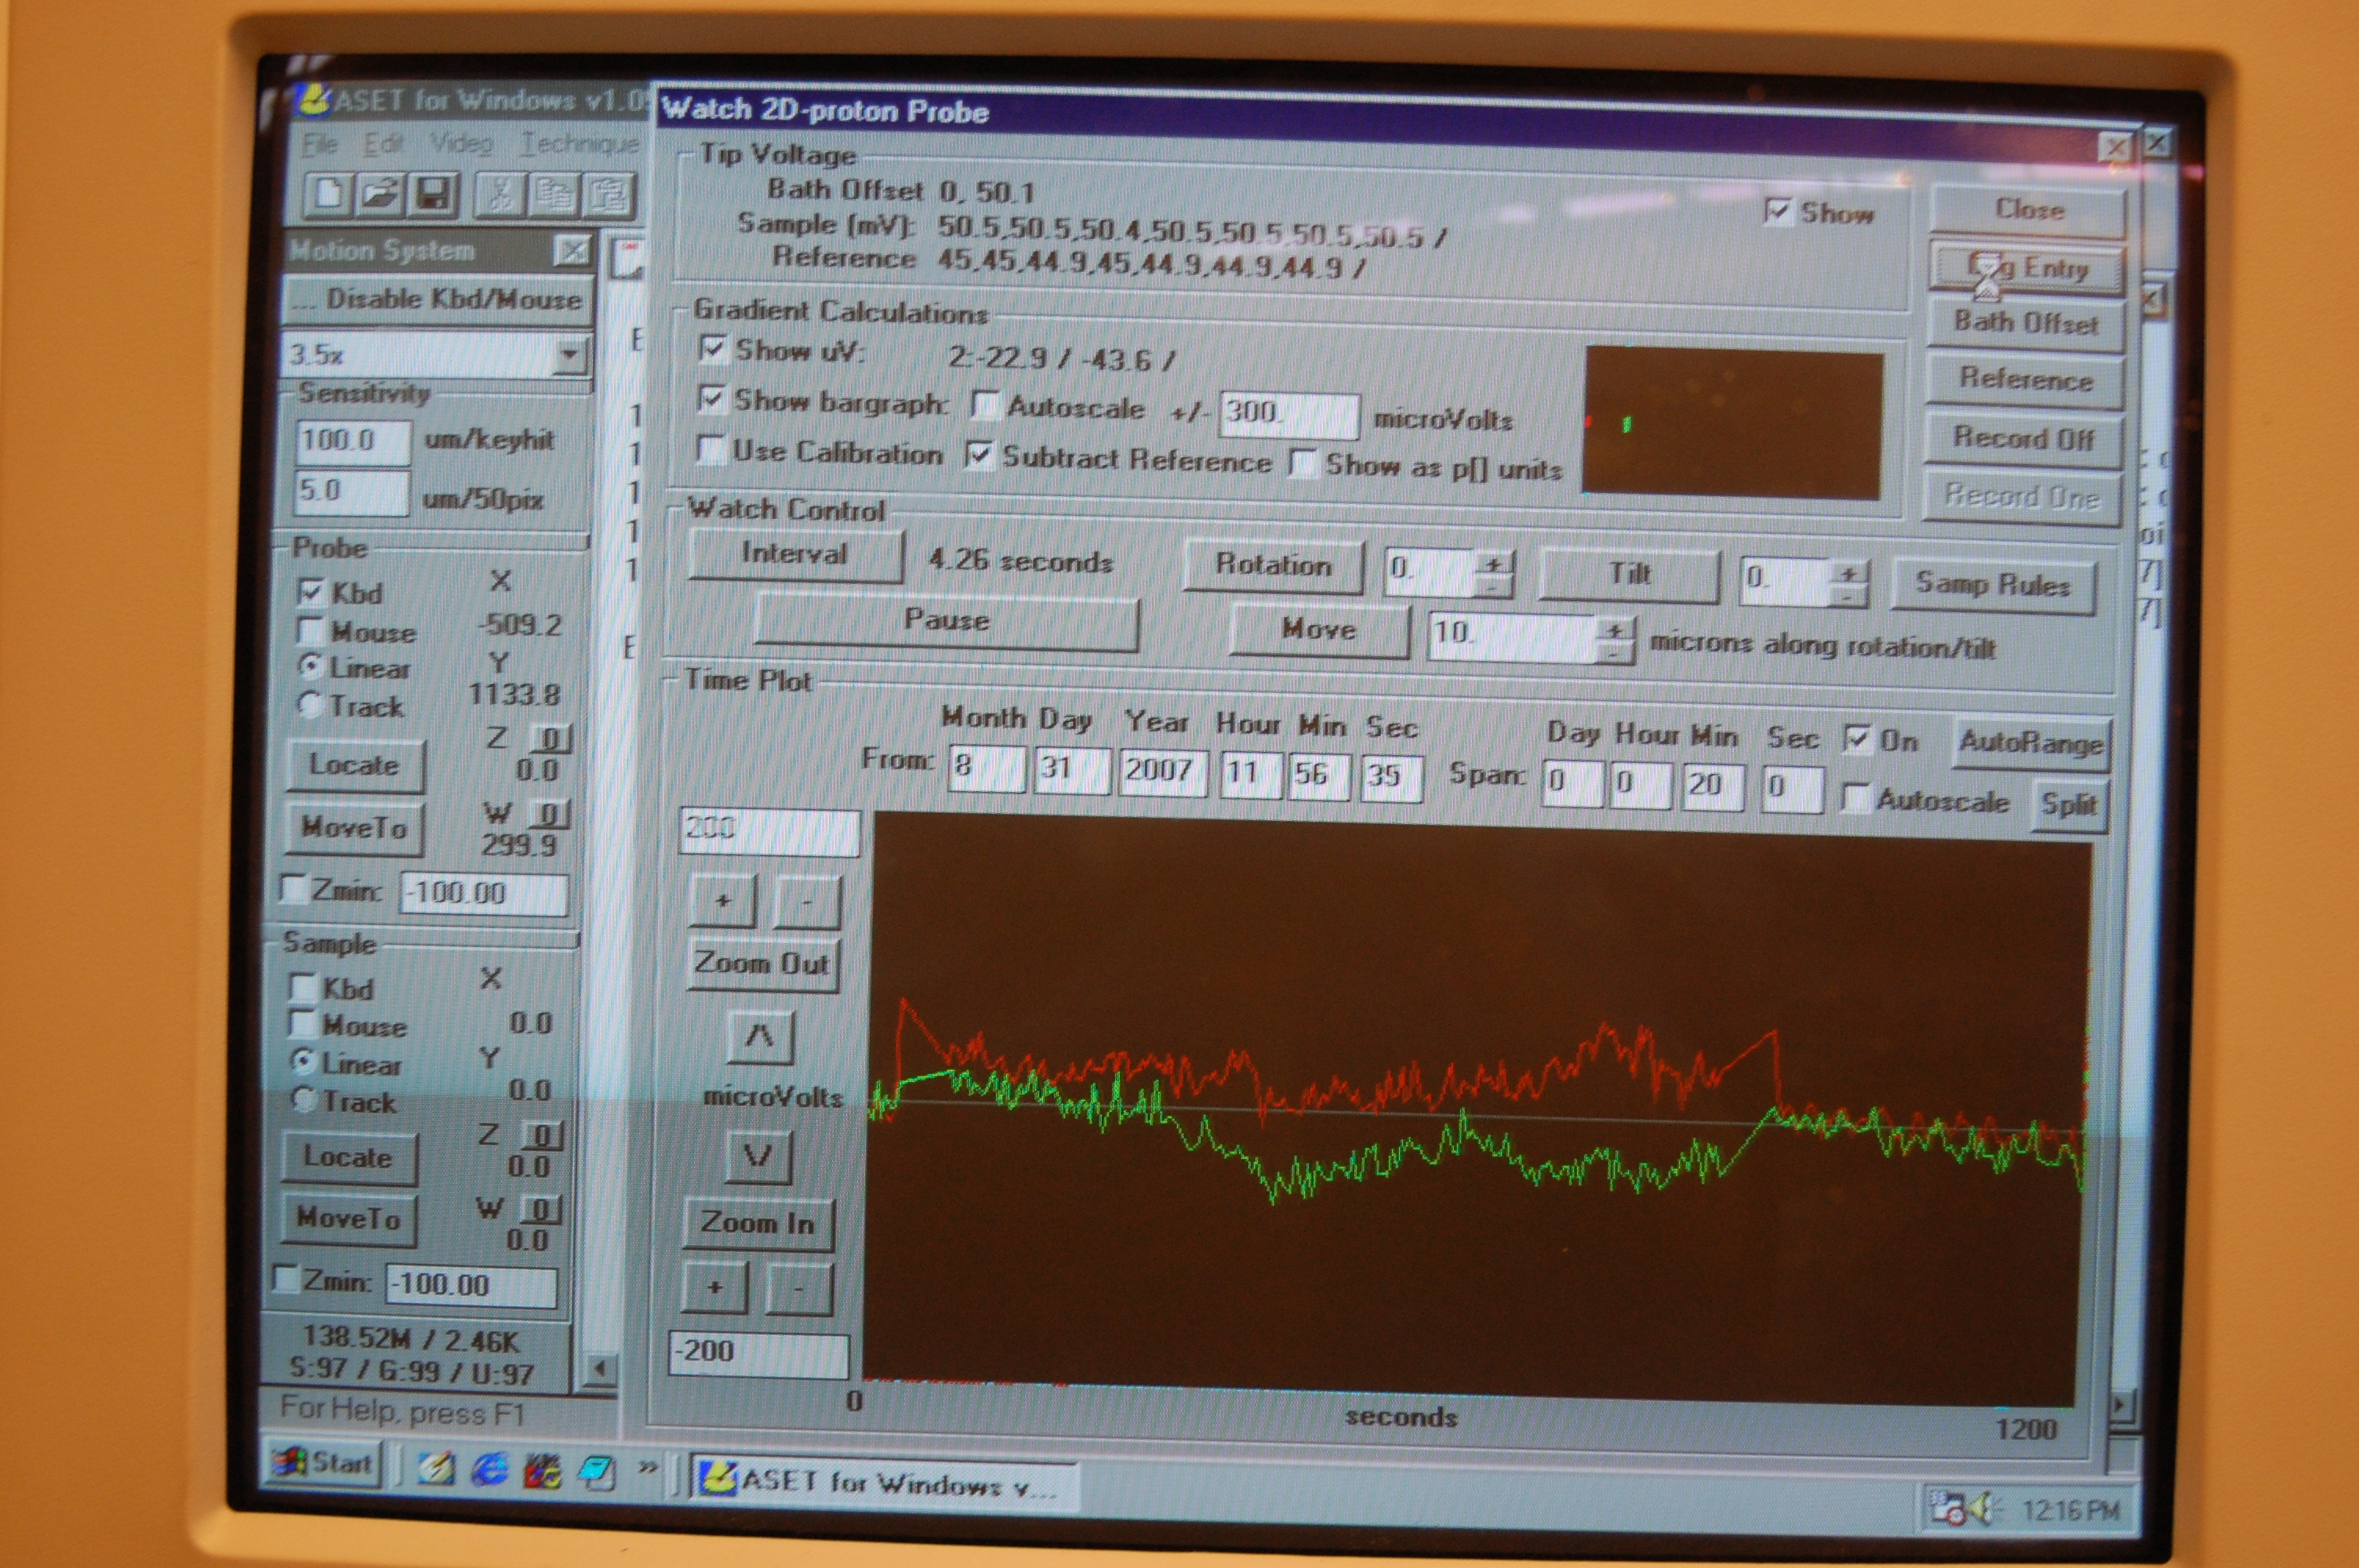Toggle the Subtract Reference checkbox
The height and width of the screenshot is (1568, 2359).
click(979, 455)
